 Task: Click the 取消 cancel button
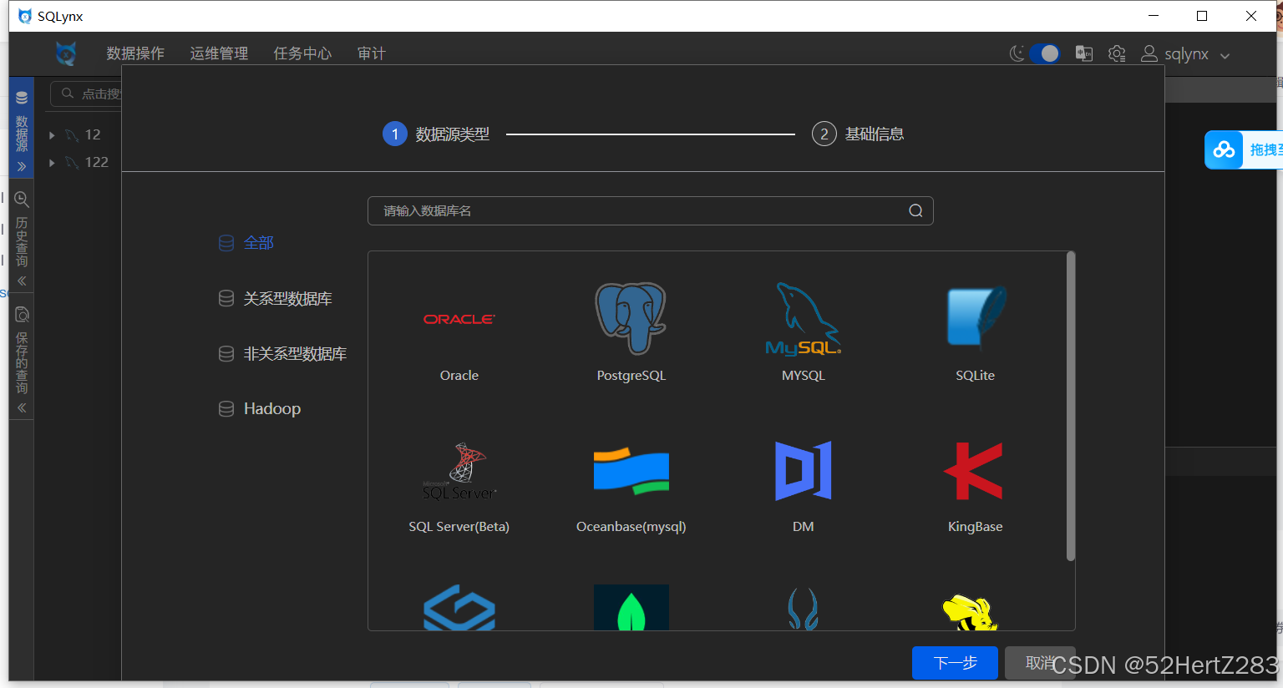click(x=1040, y=663)
